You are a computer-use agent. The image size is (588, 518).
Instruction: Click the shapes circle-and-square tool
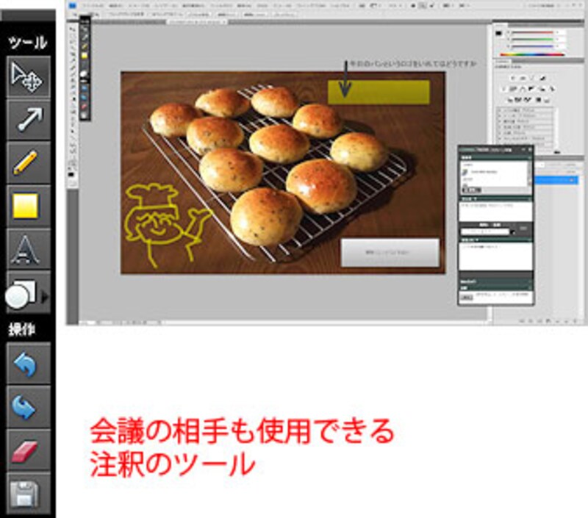tap(24, 294)
